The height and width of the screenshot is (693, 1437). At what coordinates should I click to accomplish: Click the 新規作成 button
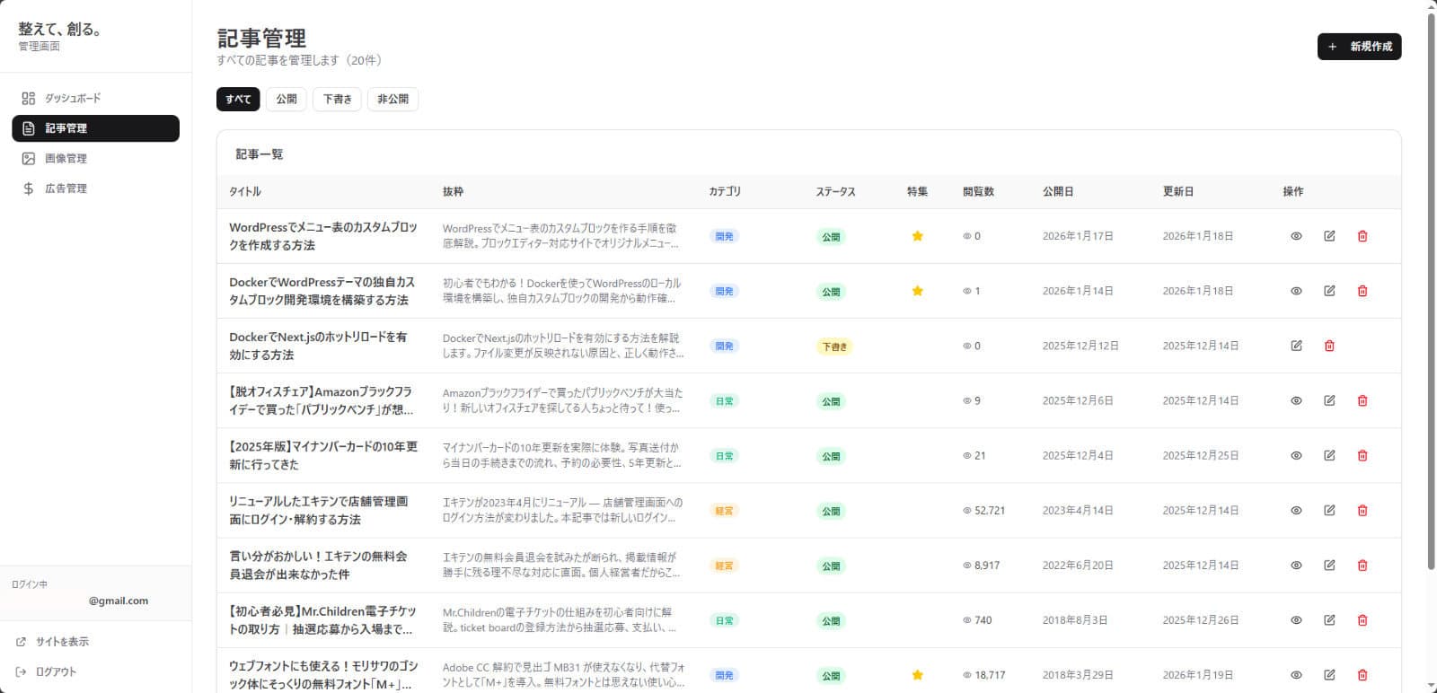point(1359,47)
